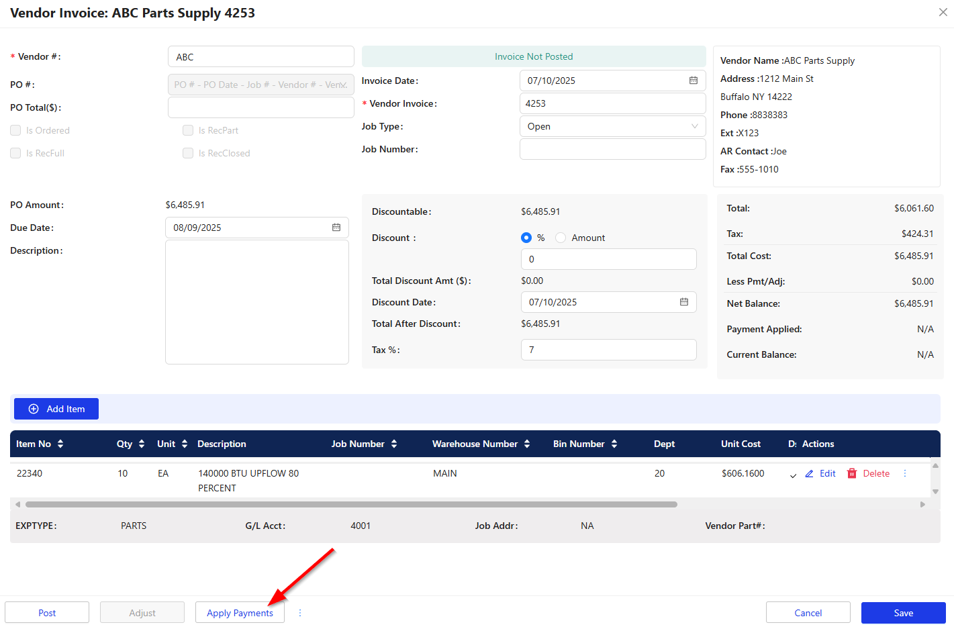This screenshot has width=954, height=633.
Task: Sort table by Item No column
Action: coord(60,444)
